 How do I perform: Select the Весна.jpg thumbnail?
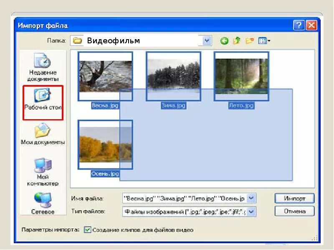(105, 76)
